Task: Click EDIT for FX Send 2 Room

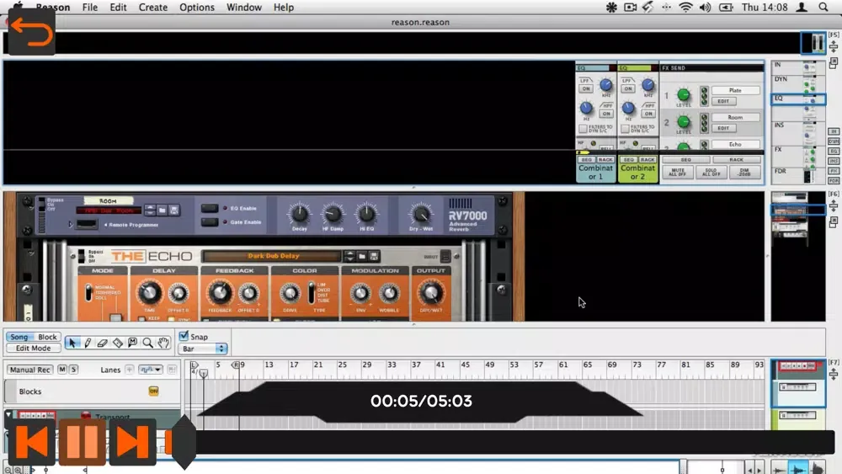Action: tap(723, 128)
